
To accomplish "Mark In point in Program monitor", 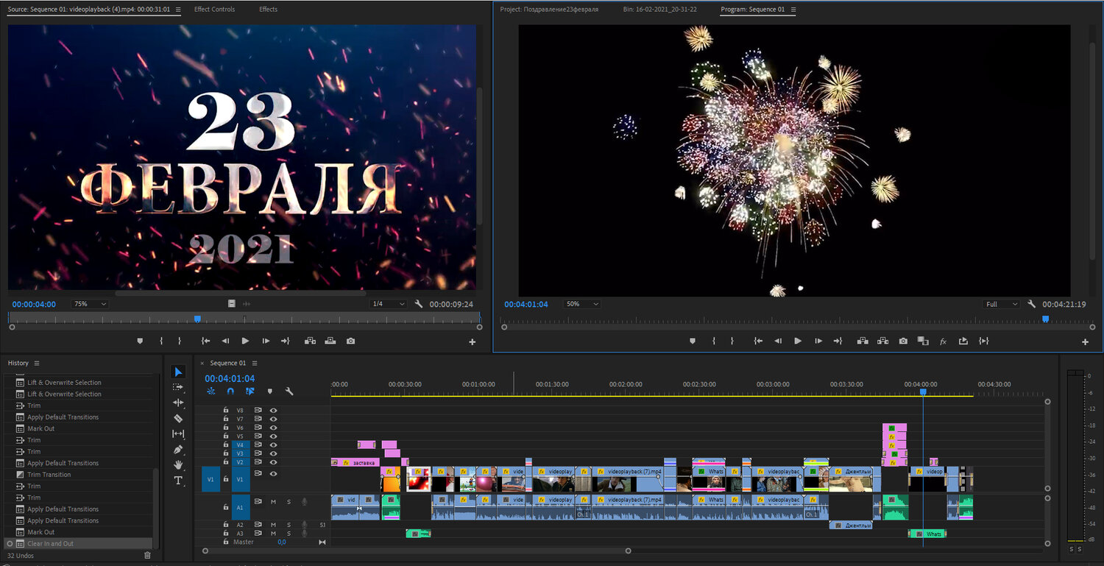I will coord(713,341).
